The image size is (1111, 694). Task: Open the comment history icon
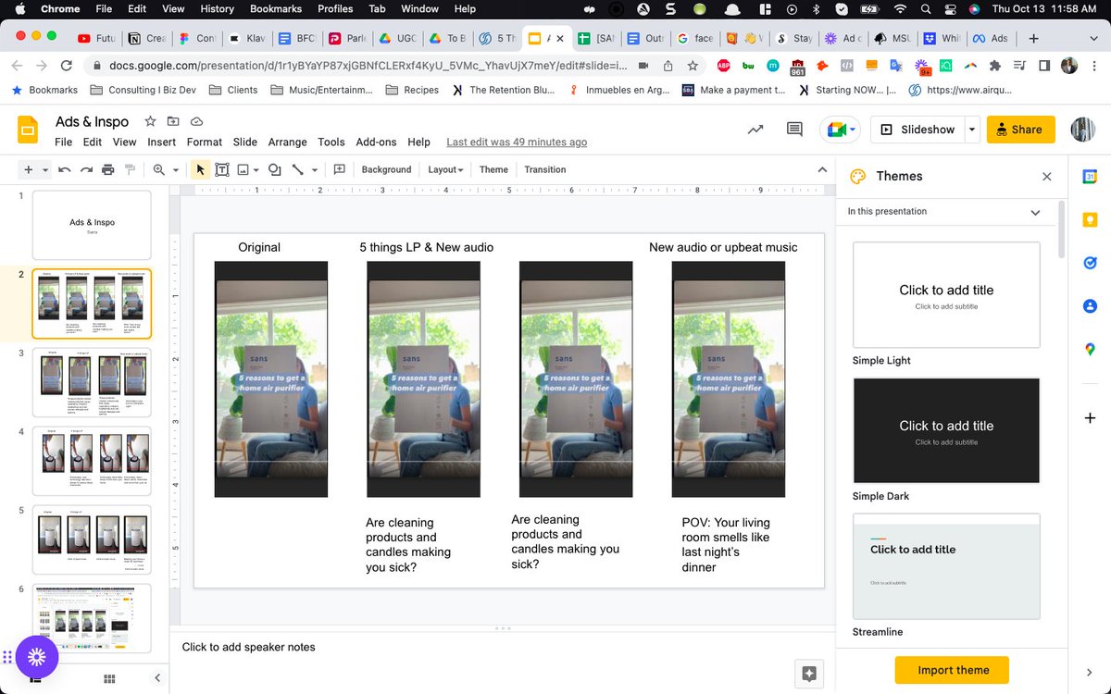tap(794, 130)
